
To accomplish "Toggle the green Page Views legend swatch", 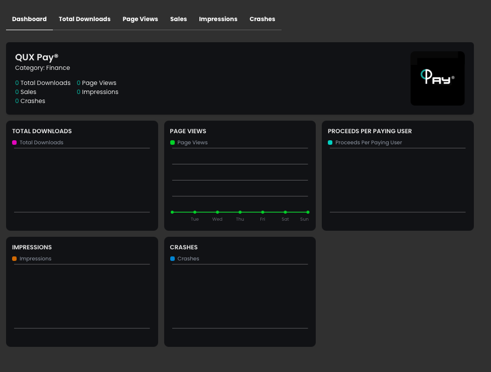I will tap(173, 143).
